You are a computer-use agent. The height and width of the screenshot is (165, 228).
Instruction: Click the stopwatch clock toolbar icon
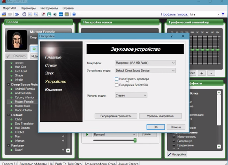point(24,14)
